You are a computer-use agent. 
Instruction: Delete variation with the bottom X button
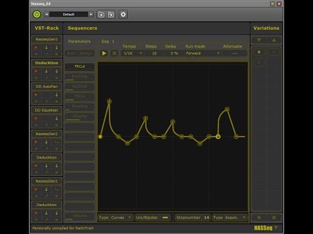click(274, 217)
